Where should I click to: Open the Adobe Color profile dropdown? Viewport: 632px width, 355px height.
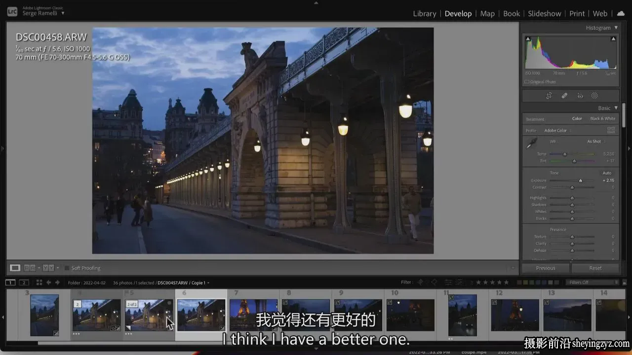558,131
